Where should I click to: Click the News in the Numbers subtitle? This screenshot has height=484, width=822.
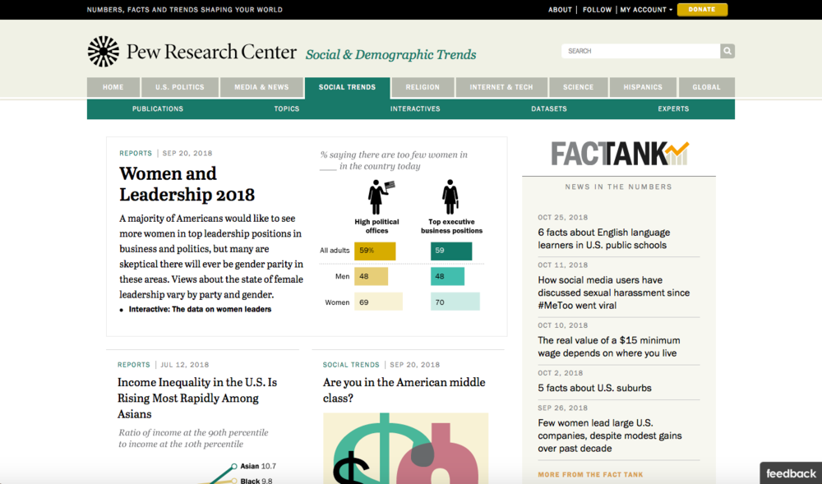coord(619,187)
